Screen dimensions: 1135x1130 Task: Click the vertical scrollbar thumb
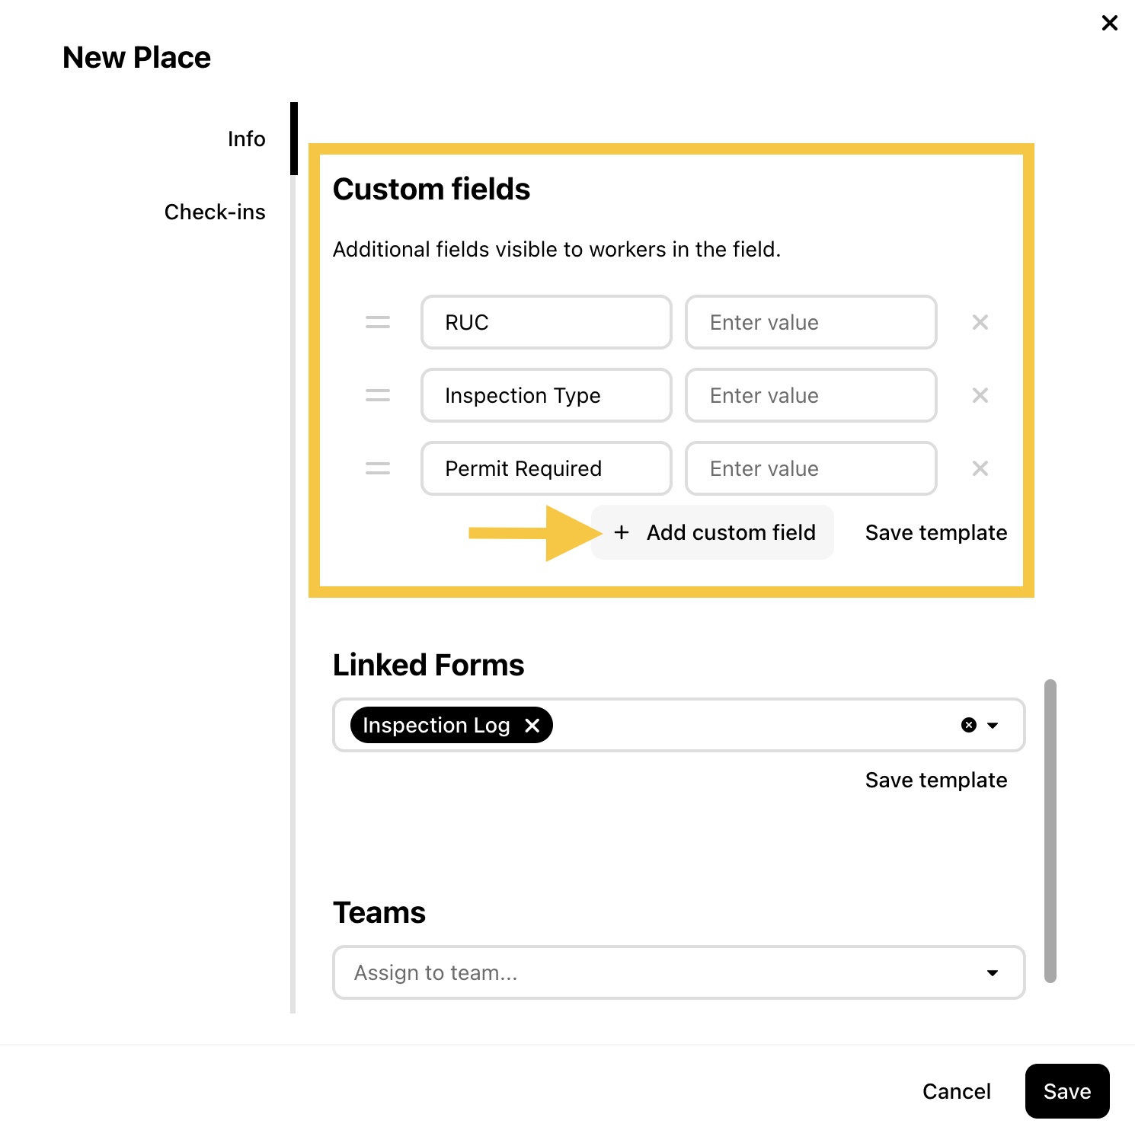(1050, 831)
